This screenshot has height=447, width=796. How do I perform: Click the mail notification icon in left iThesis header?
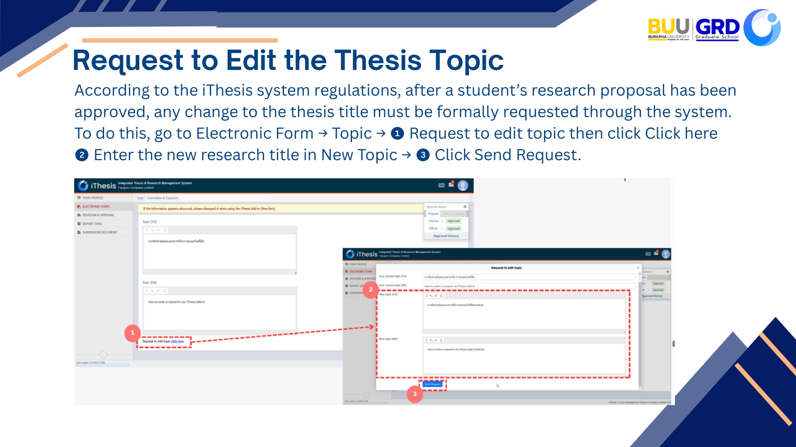[451, 185]
